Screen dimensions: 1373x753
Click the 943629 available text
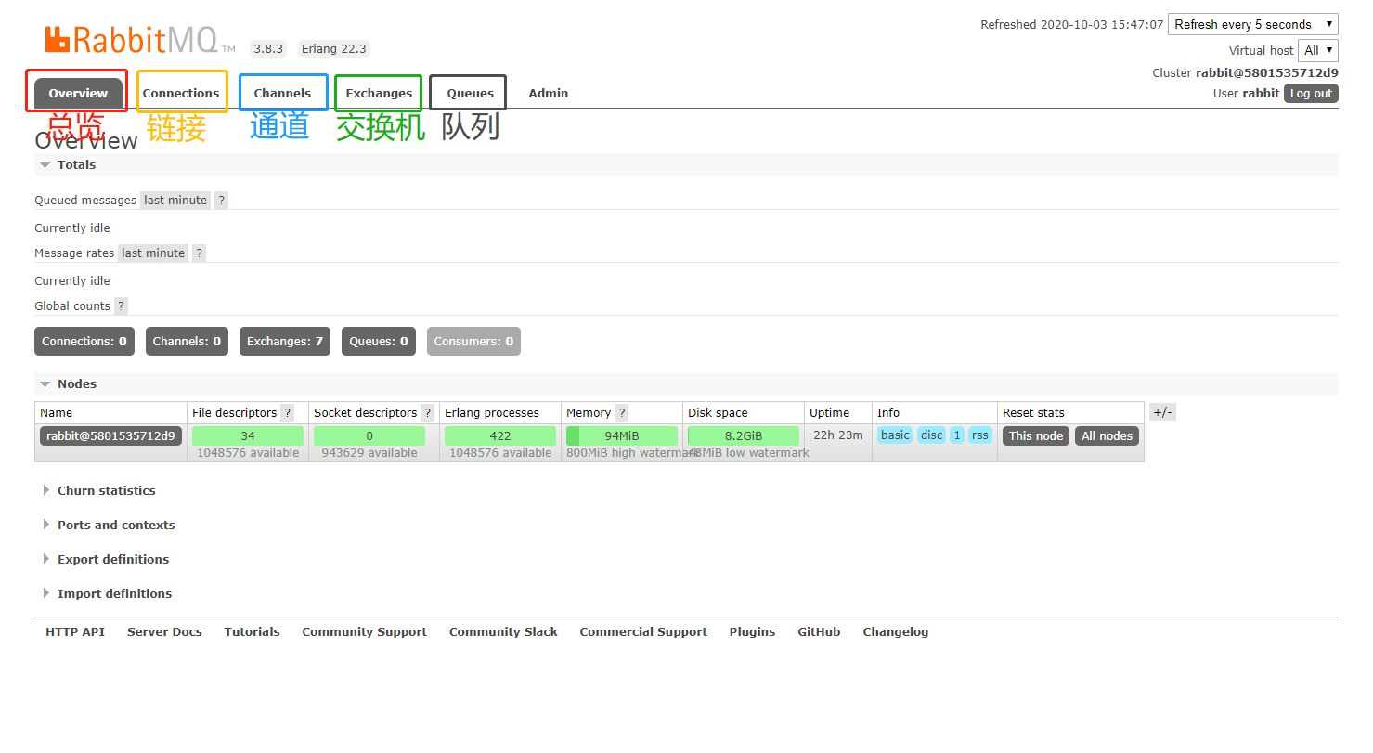(x=369, y=453)
